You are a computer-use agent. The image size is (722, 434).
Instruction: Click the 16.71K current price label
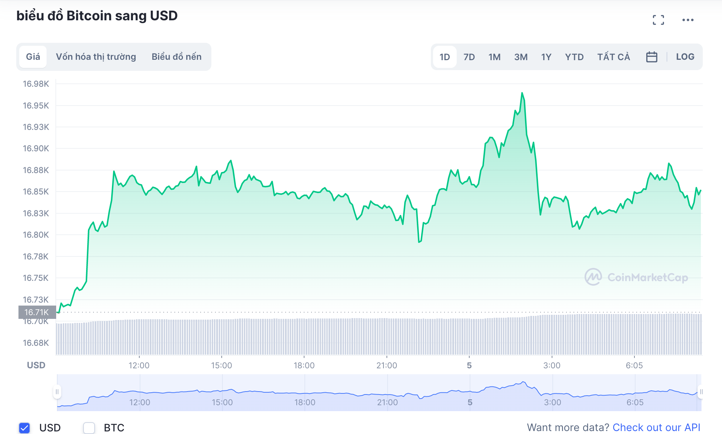(x=37, y=312)
